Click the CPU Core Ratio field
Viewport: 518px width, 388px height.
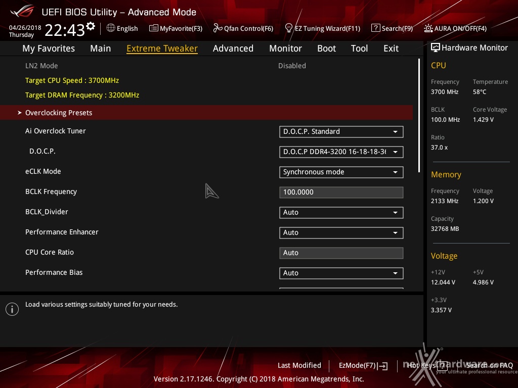point(341,253)
